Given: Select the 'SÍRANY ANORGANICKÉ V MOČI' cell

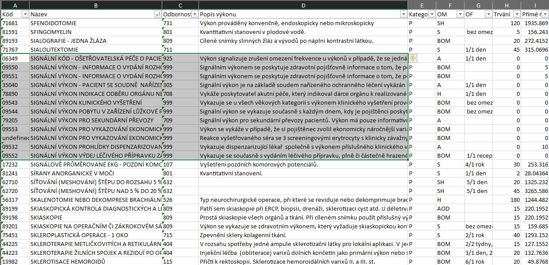Looking at the screenshot, I should 96,173.
